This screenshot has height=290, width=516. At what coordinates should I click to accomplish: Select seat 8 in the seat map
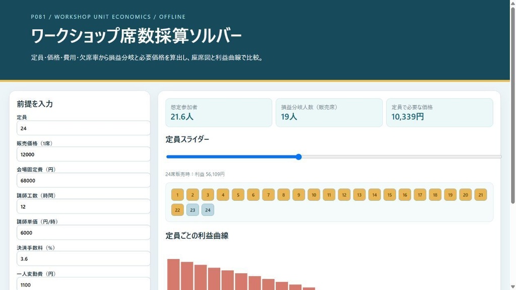pos(283,195)
